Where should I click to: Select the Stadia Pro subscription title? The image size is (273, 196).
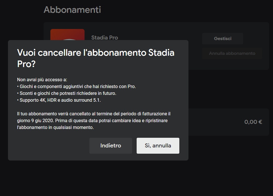(x=105, y=37)
